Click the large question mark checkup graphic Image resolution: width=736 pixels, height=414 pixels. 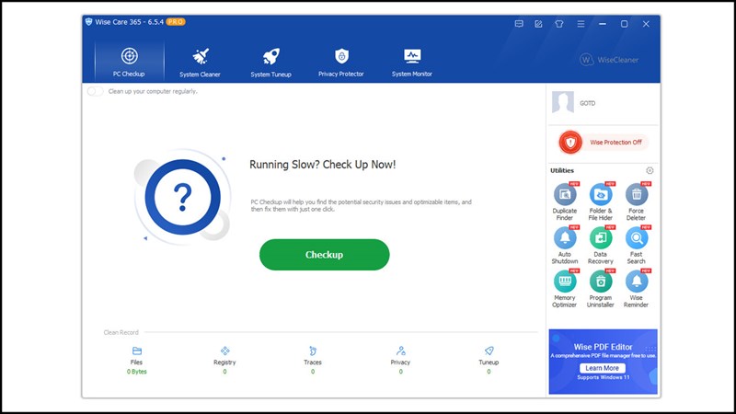(x=182, y=197)
